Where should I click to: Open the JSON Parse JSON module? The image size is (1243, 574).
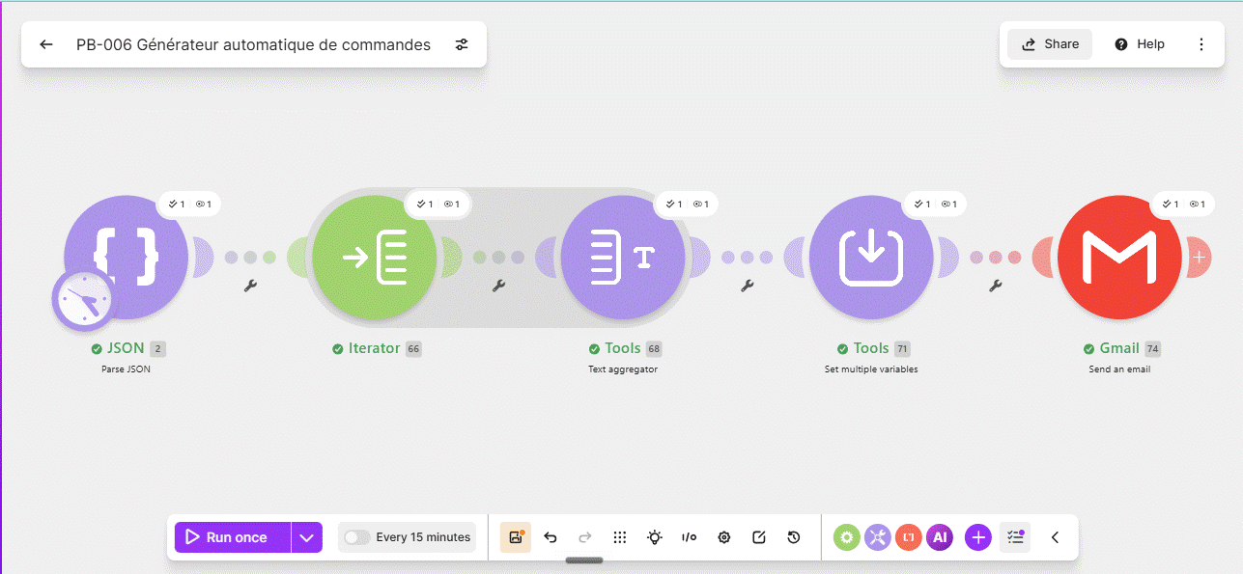(126, 257)
